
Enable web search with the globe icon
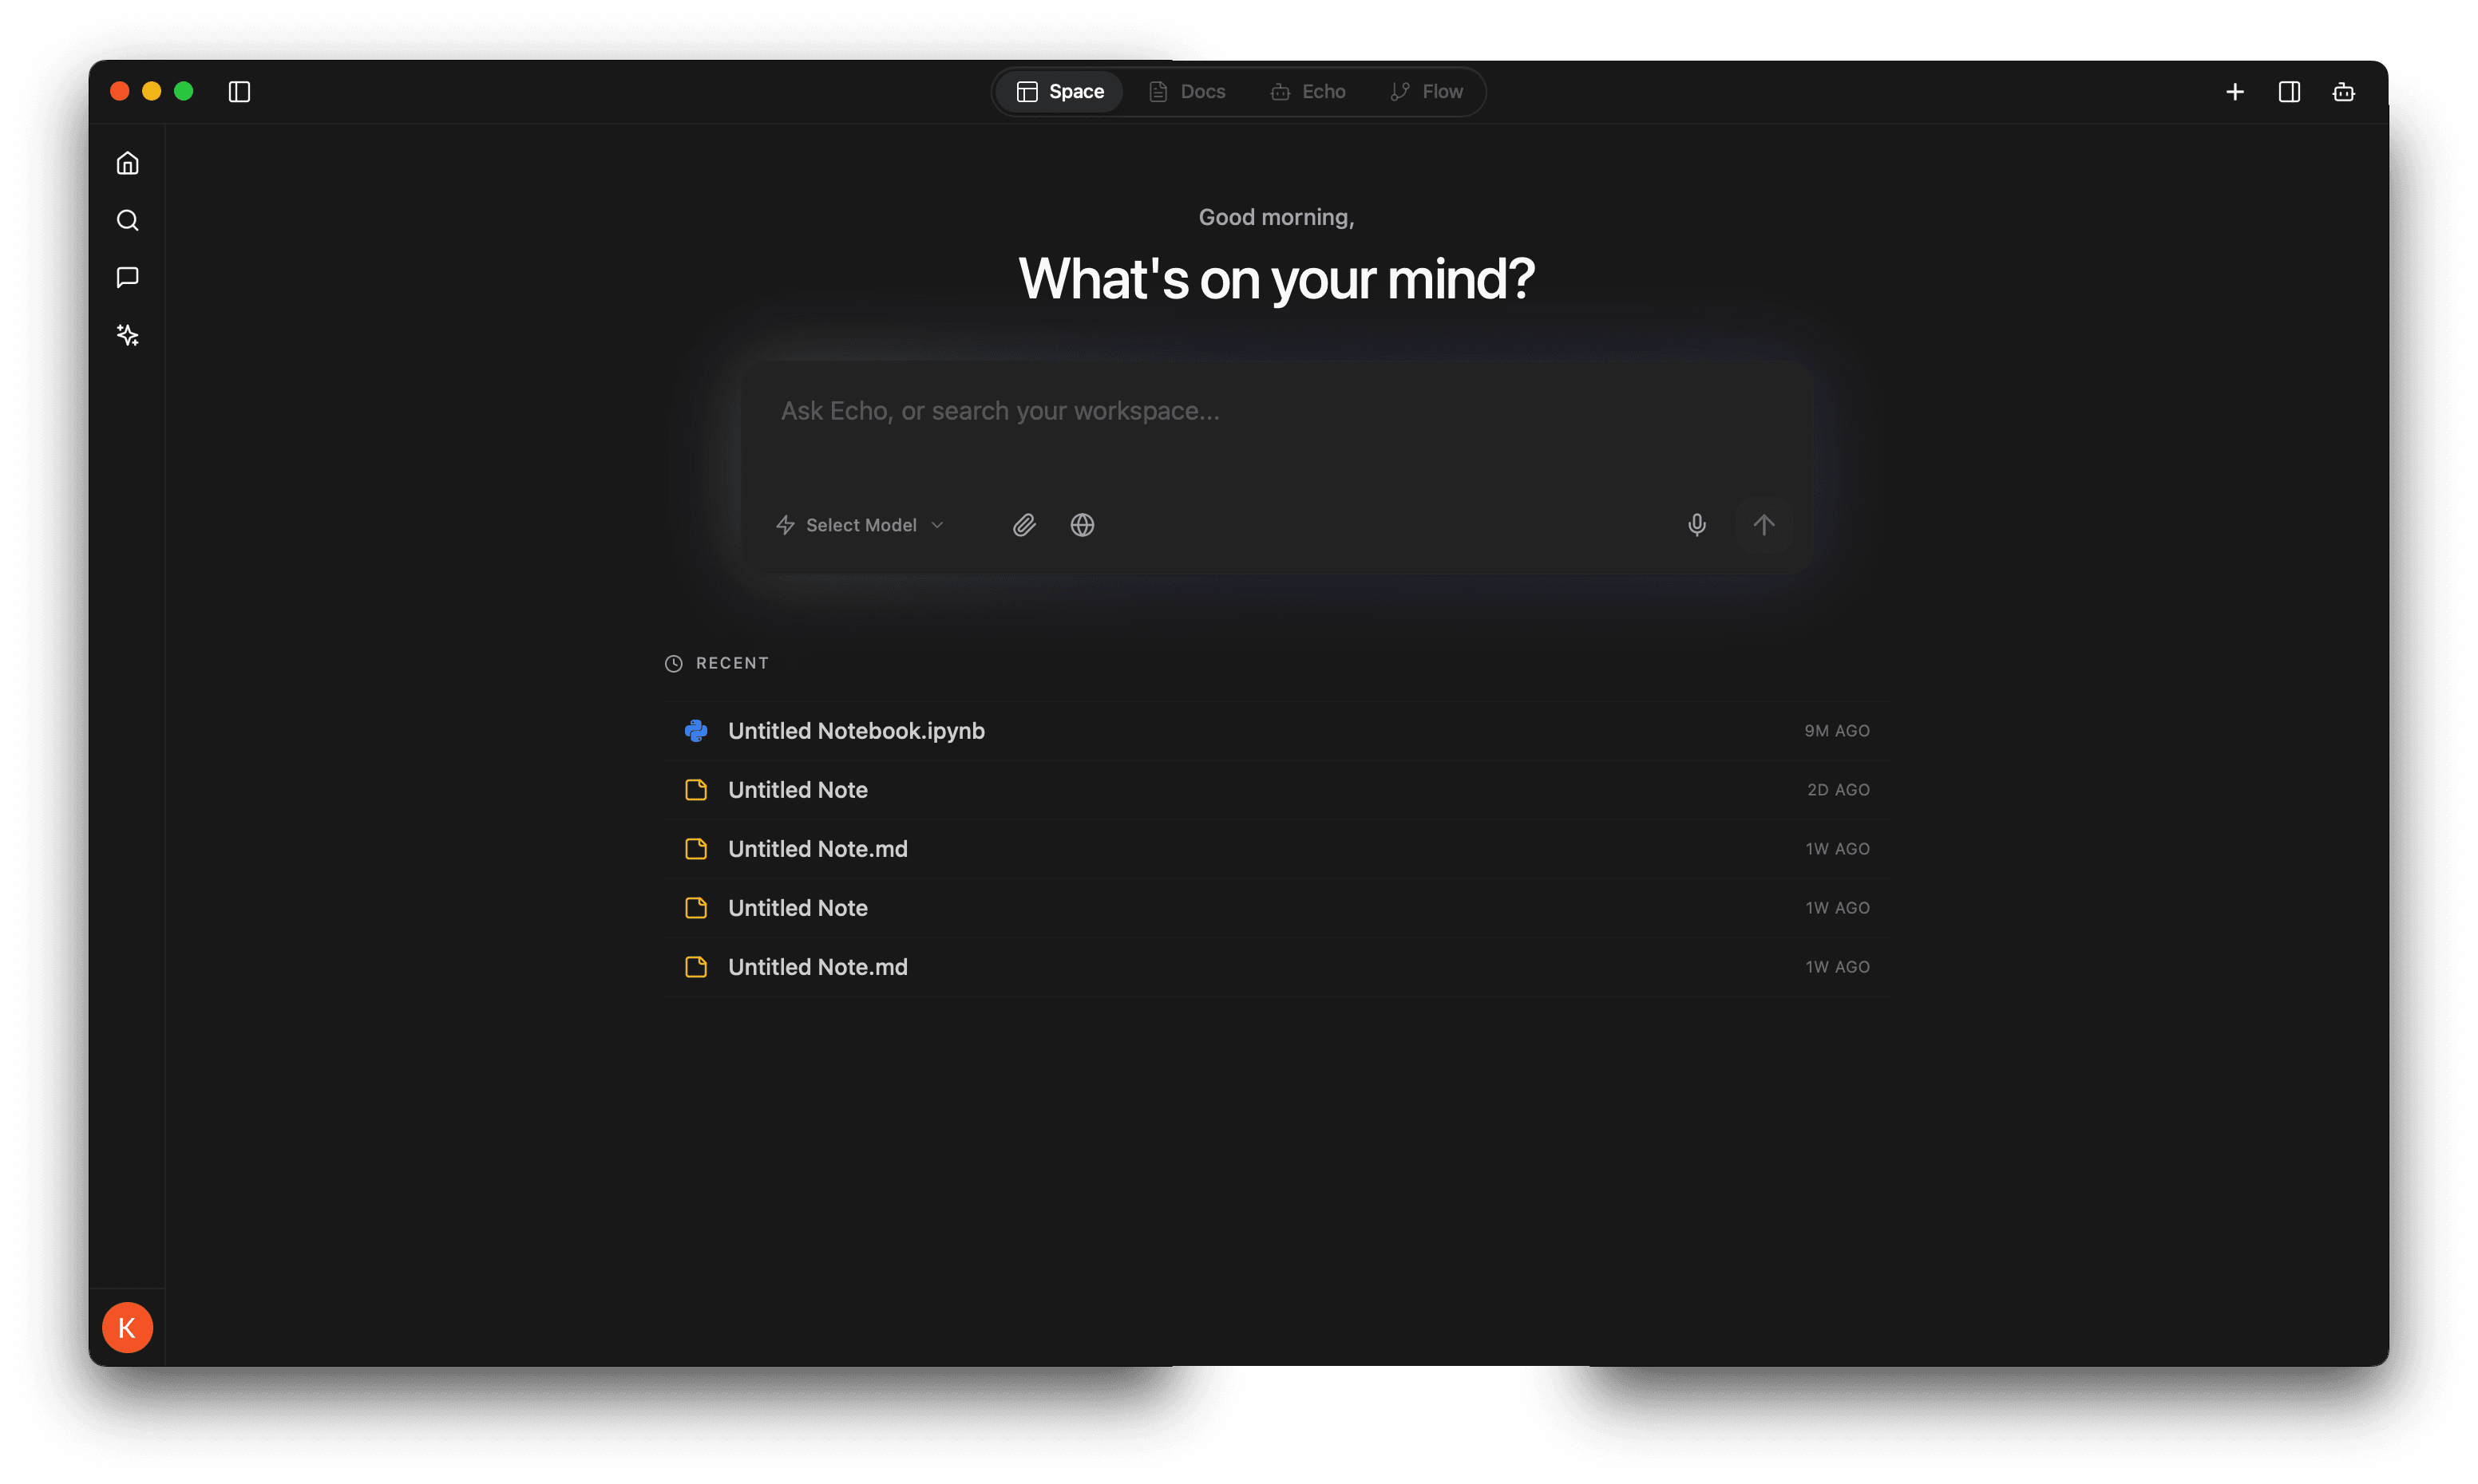[1083, 524]
